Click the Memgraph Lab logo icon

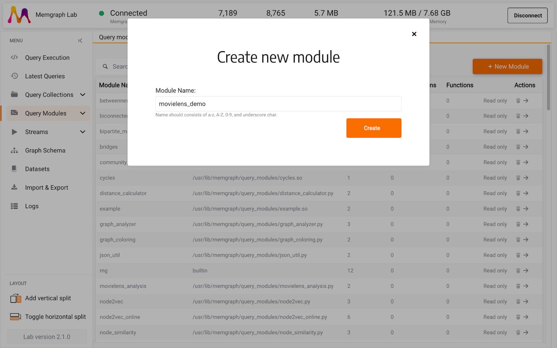click(x=19, y=15)
